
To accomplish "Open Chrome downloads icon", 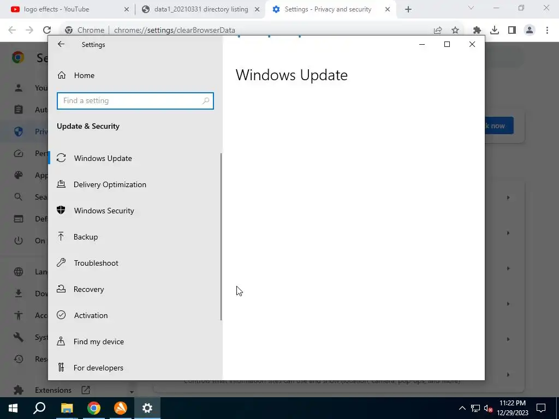I will [495, 31].
